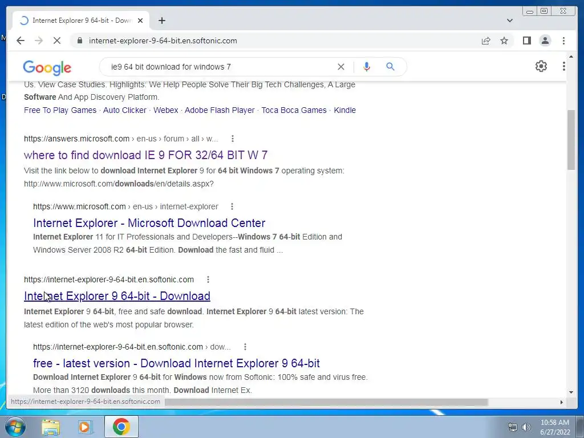Expand the tab search chevron

click(x=509, y=21)
